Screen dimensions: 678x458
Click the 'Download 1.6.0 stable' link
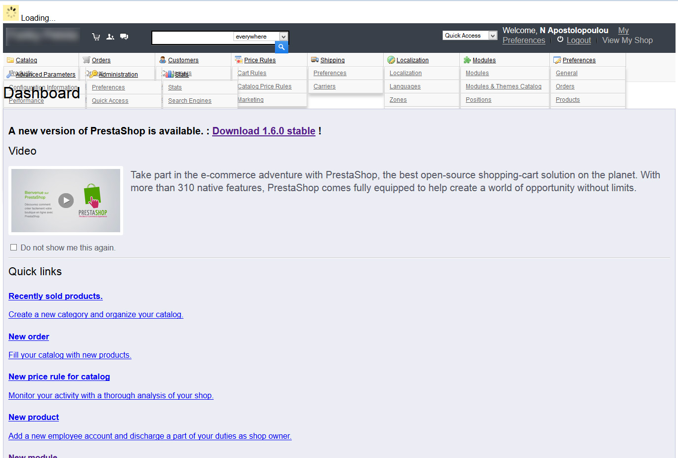(x=264, y=131)
